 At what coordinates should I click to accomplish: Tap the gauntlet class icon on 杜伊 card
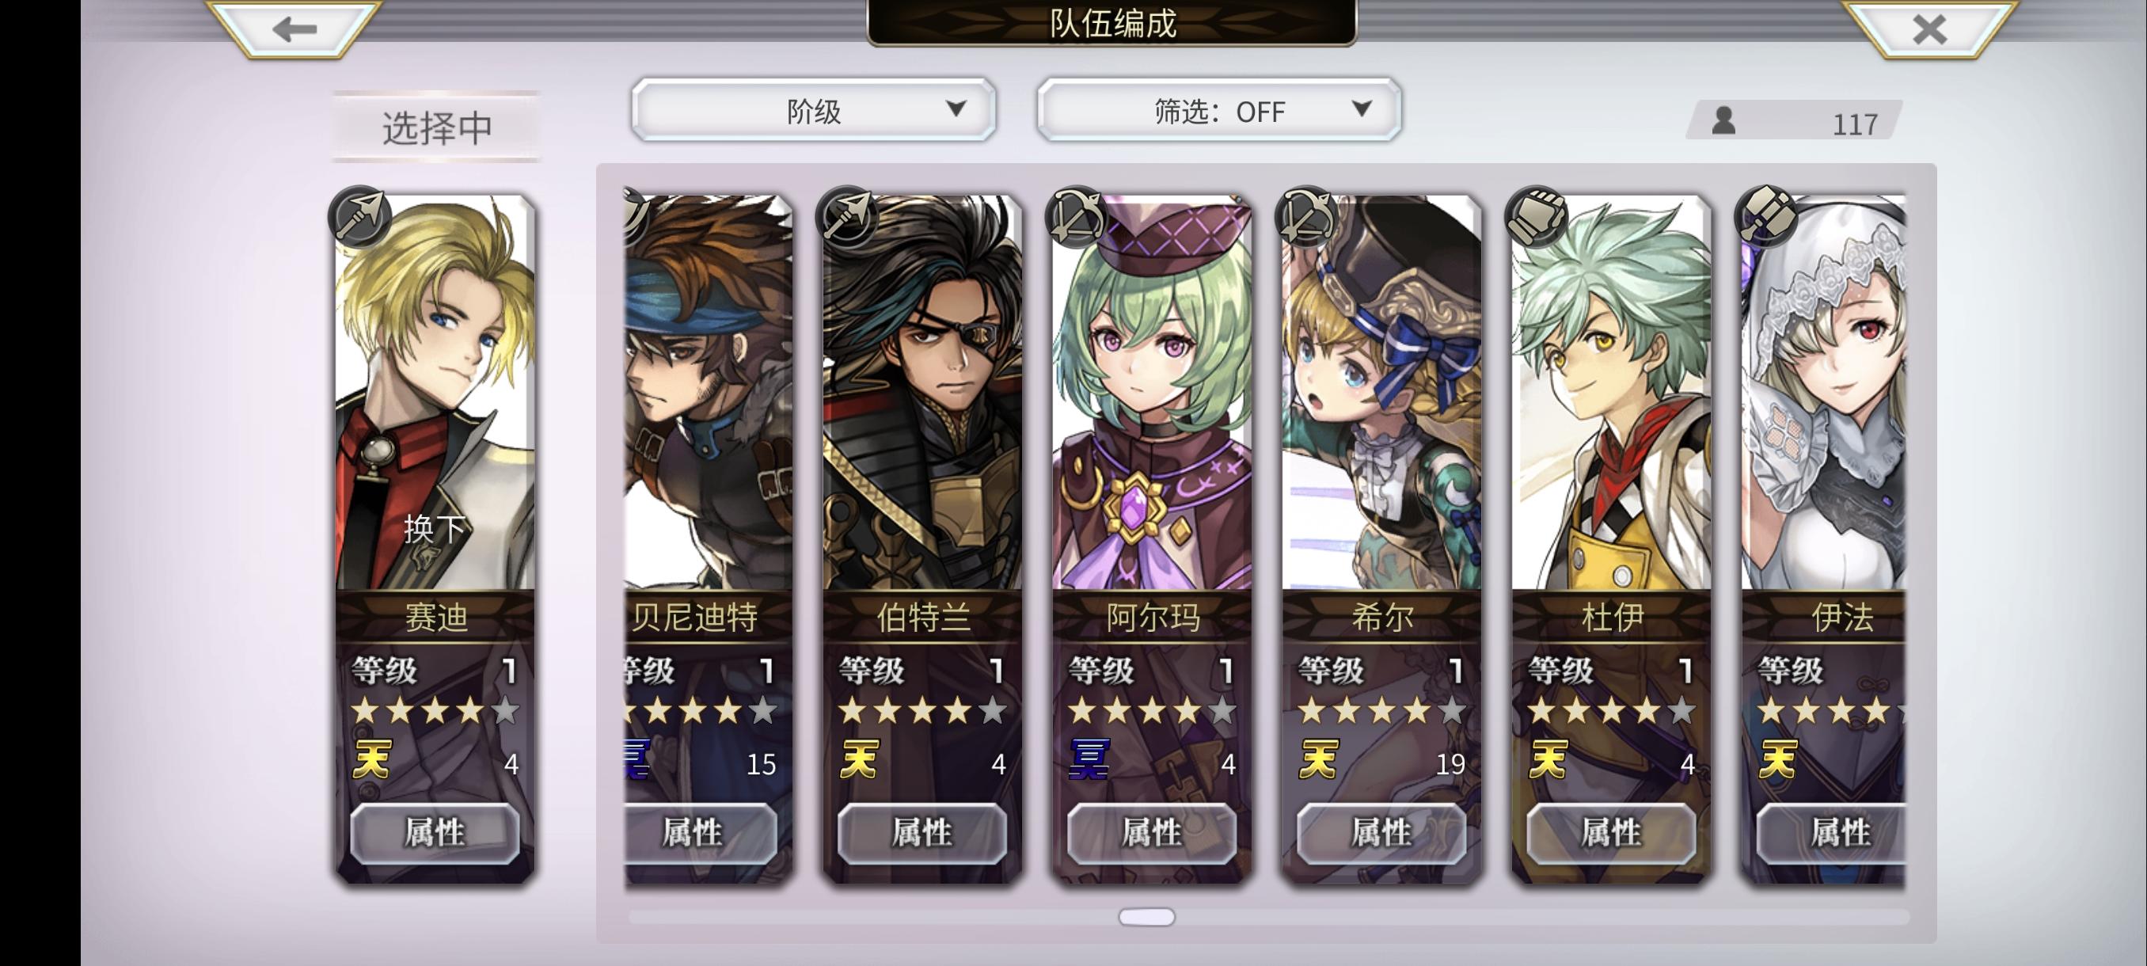tap(1537, 218)
